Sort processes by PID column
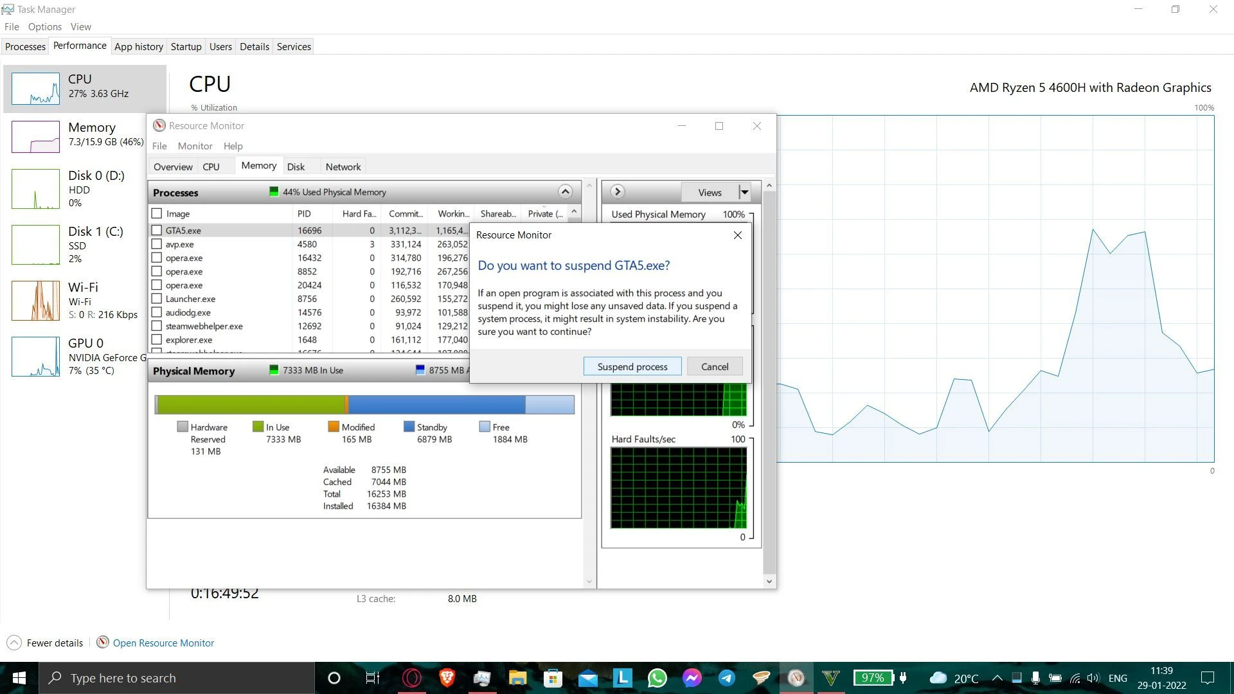1234x694 pixels. pos(313,213)
